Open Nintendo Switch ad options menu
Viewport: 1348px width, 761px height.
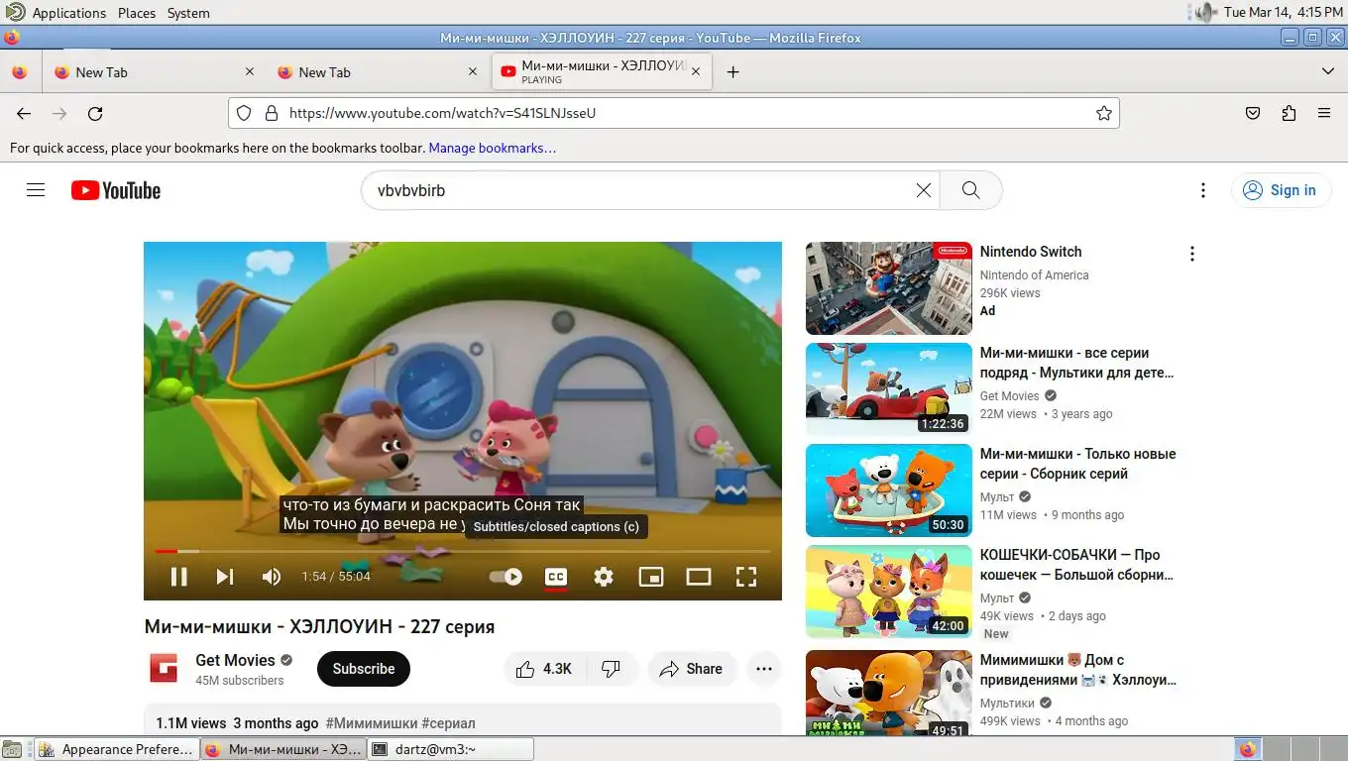point(1192,254)
